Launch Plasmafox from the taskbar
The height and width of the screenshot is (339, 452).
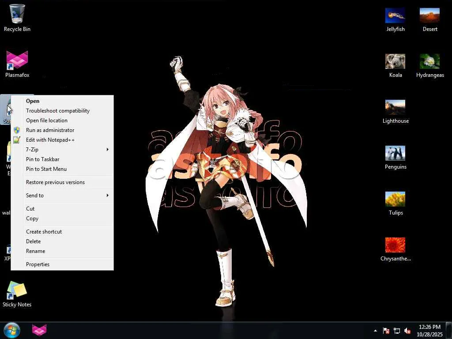(39, 330)
